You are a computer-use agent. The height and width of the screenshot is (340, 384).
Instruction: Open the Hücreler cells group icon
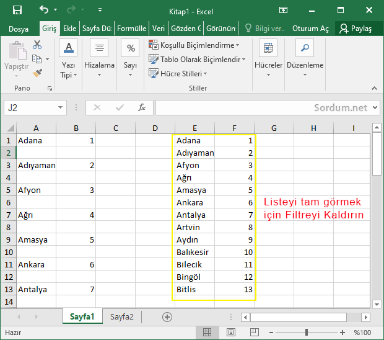coord(268,49)
